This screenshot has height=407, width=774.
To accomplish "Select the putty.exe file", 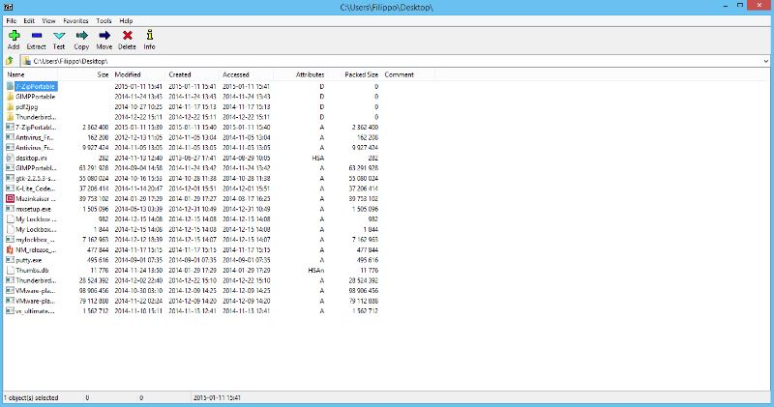I will (x=31, y=259).
